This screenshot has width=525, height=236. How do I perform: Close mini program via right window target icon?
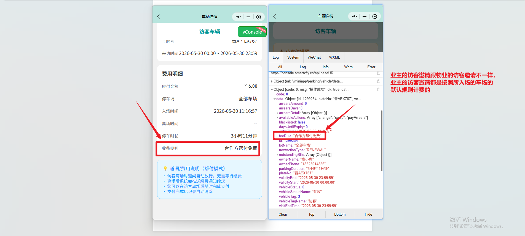[x=375, y=17]
